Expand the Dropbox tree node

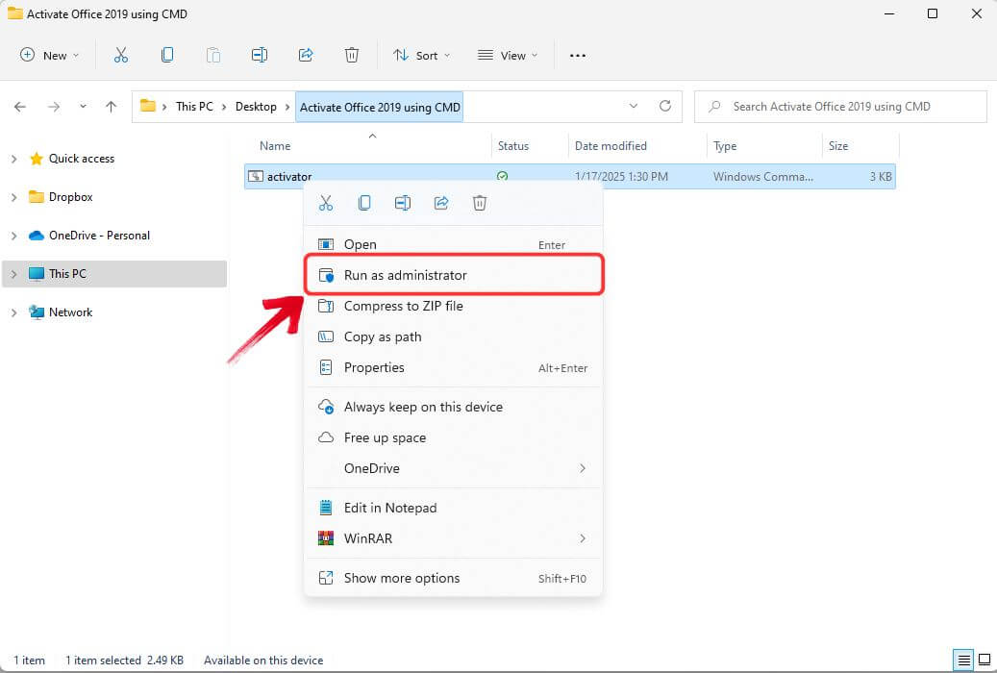tap(14, 197)
